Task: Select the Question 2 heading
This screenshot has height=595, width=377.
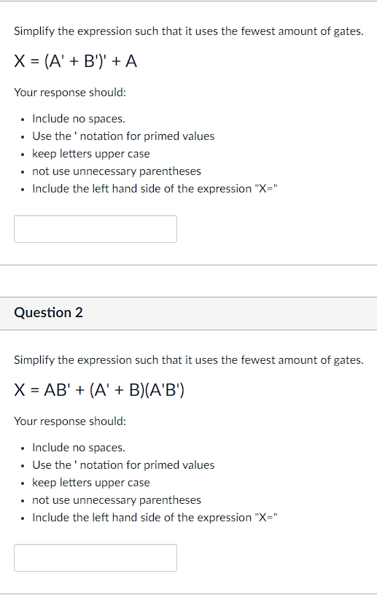Action: (x=48, y=312)
